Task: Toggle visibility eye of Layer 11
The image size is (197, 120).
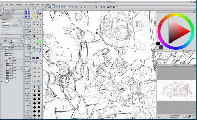Action: 1,64
